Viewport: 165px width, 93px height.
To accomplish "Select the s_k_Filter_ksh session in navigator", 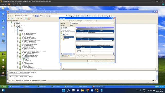I will pos(28,61).
